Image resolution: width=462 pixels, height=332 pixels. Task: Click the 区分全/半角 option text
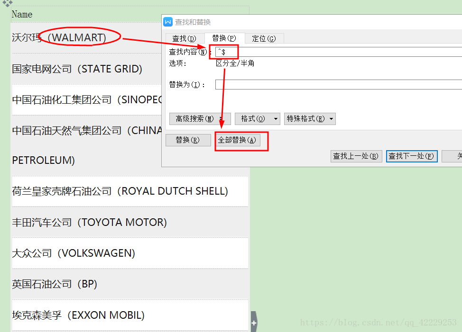tap(235, 63)
